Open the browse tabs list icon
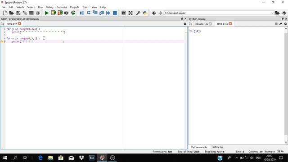 click(x=31, y=13)
